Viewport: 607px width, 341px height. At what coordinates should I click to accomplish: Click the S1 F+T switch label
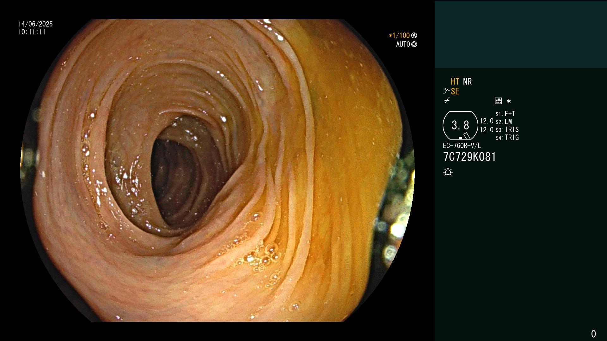pos(505,114)
